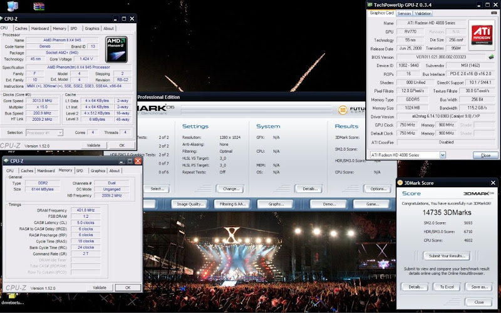
Task: Select the SPD tab in lower CPU-Z window
Action: click(79, 170)
